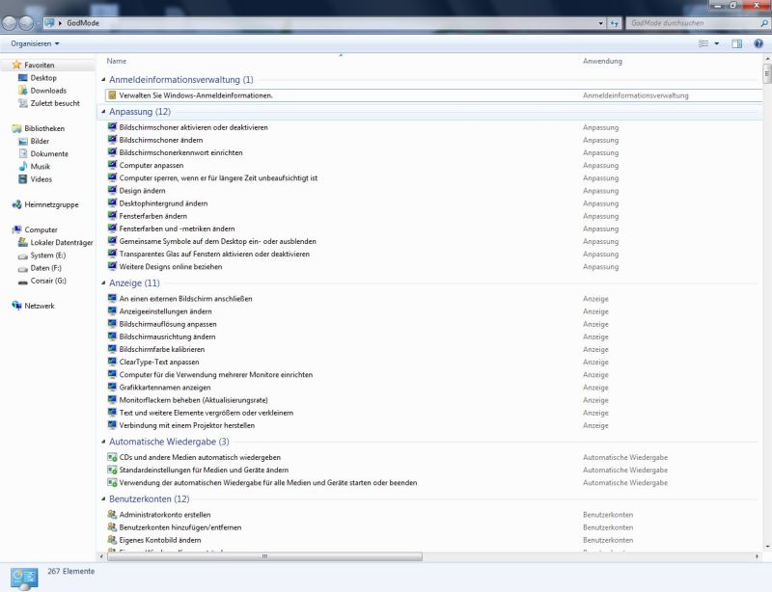Select 'Transparentes Glas auf Fenstern aktivieren' entry
This screenshot has height=592, width=772.
214,255
